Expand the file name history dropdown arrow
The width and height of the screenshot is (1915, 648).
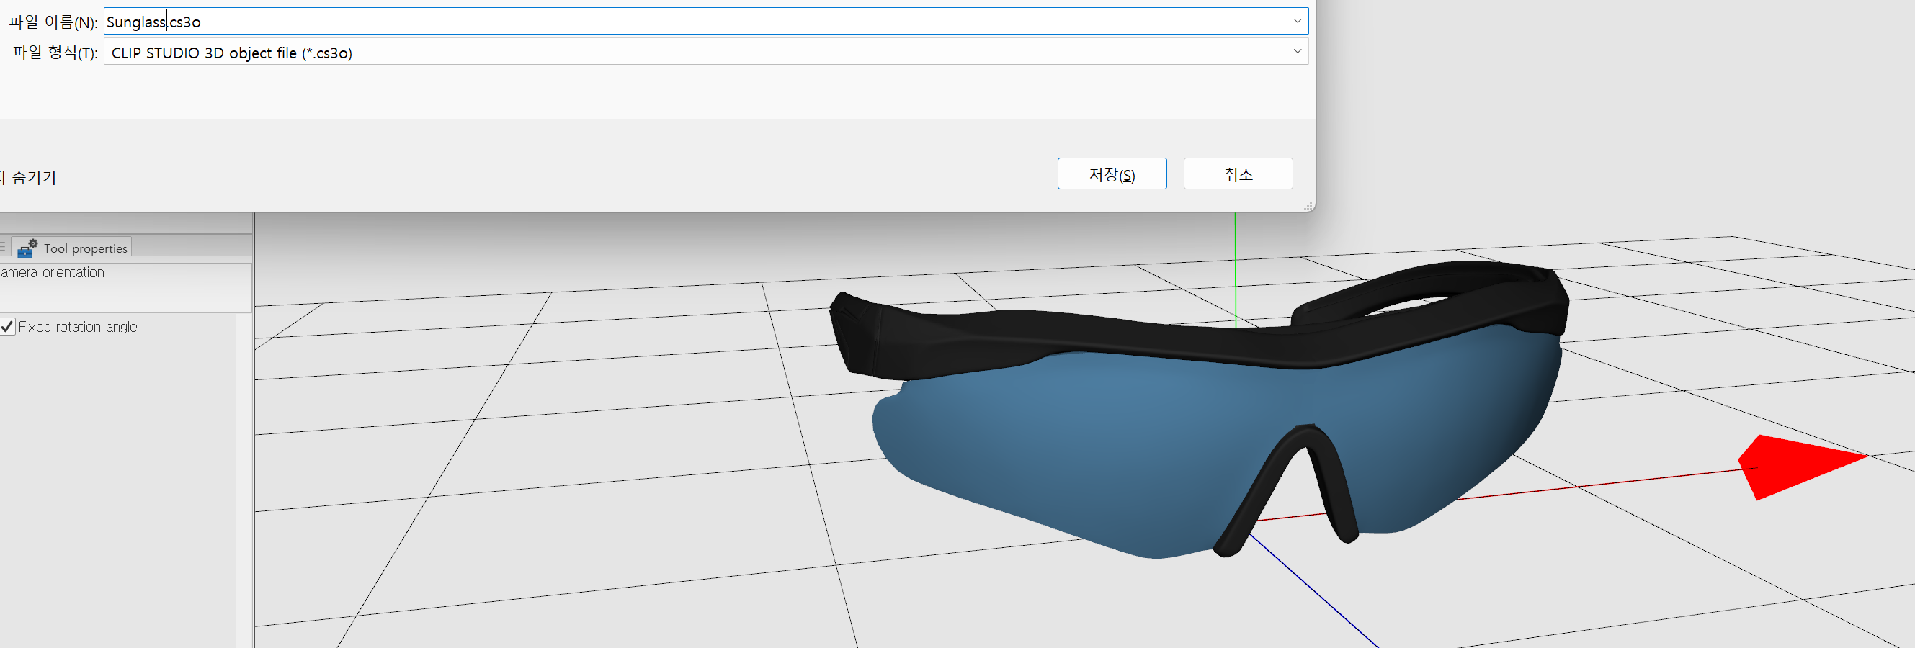tap(1297, 22)
